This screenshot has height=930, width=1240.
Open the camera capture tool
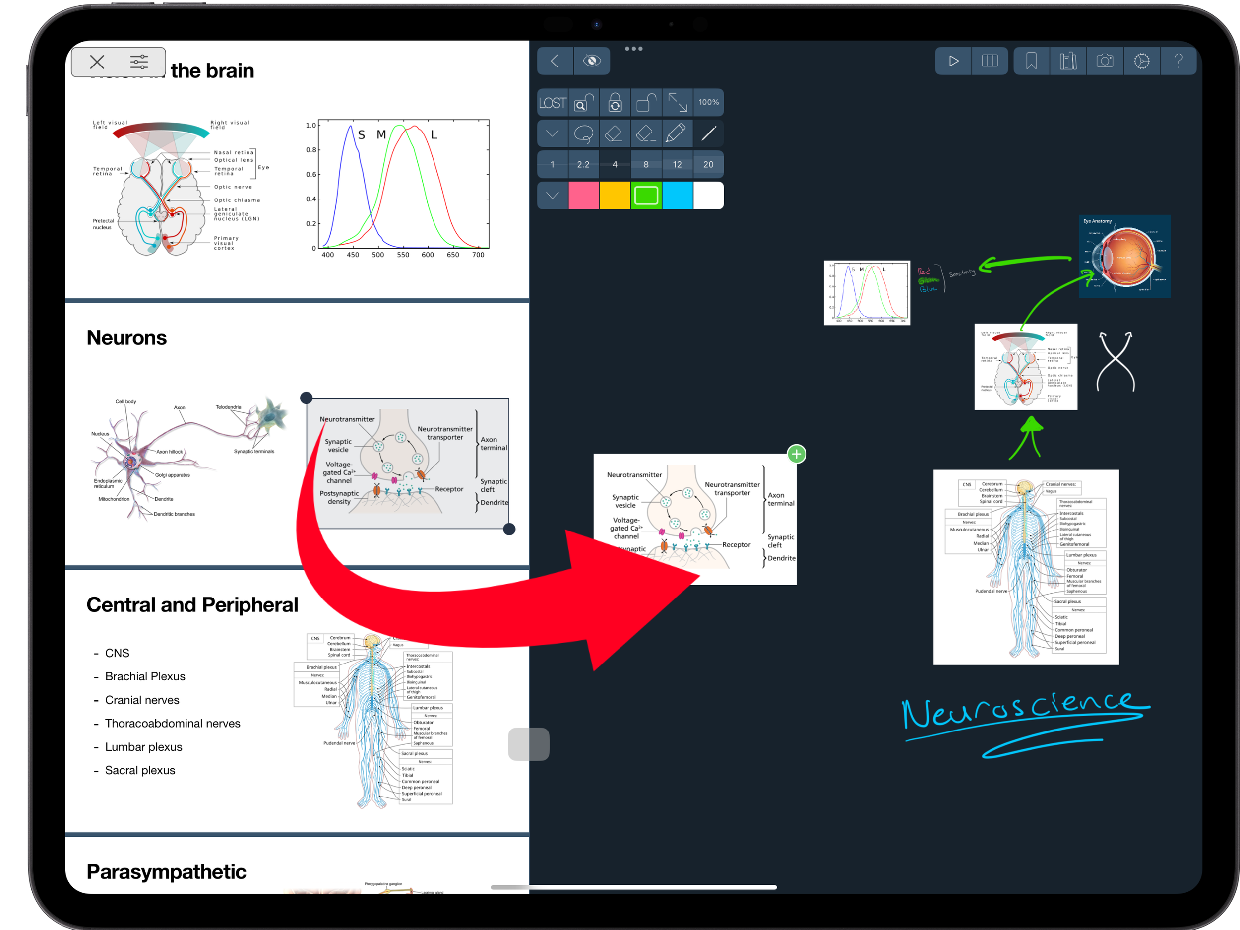click(1104, 61)
